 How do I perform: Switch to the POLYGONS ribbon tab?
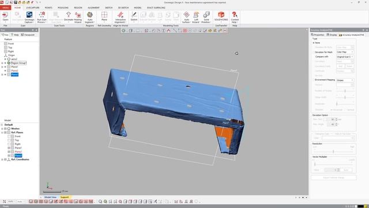coord(63,8)
